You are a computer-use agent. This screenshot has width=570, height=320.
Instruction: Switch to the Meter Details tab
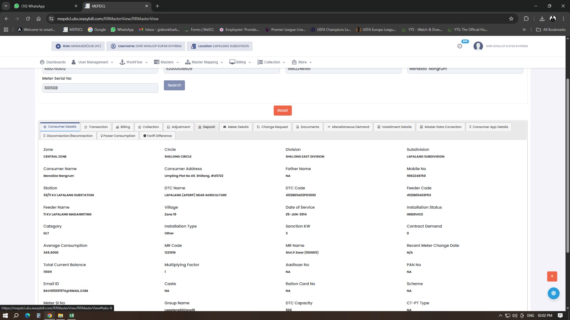236,127
